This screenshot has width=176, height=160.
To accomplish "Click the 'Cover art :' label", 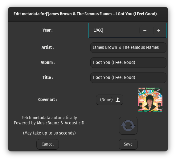I will pyautogui.click(x=47, y=100).
